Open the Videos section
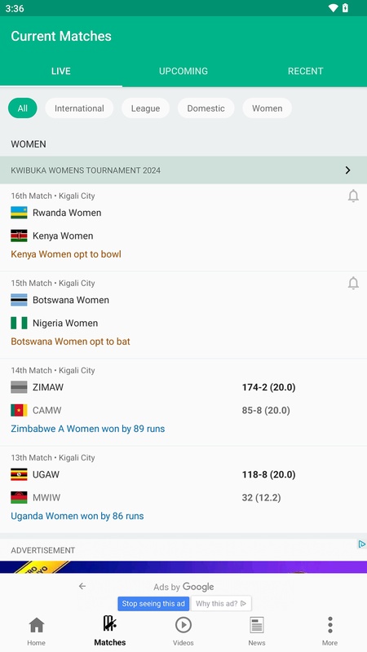Screen dimensions: 367x652 point(183,631)
